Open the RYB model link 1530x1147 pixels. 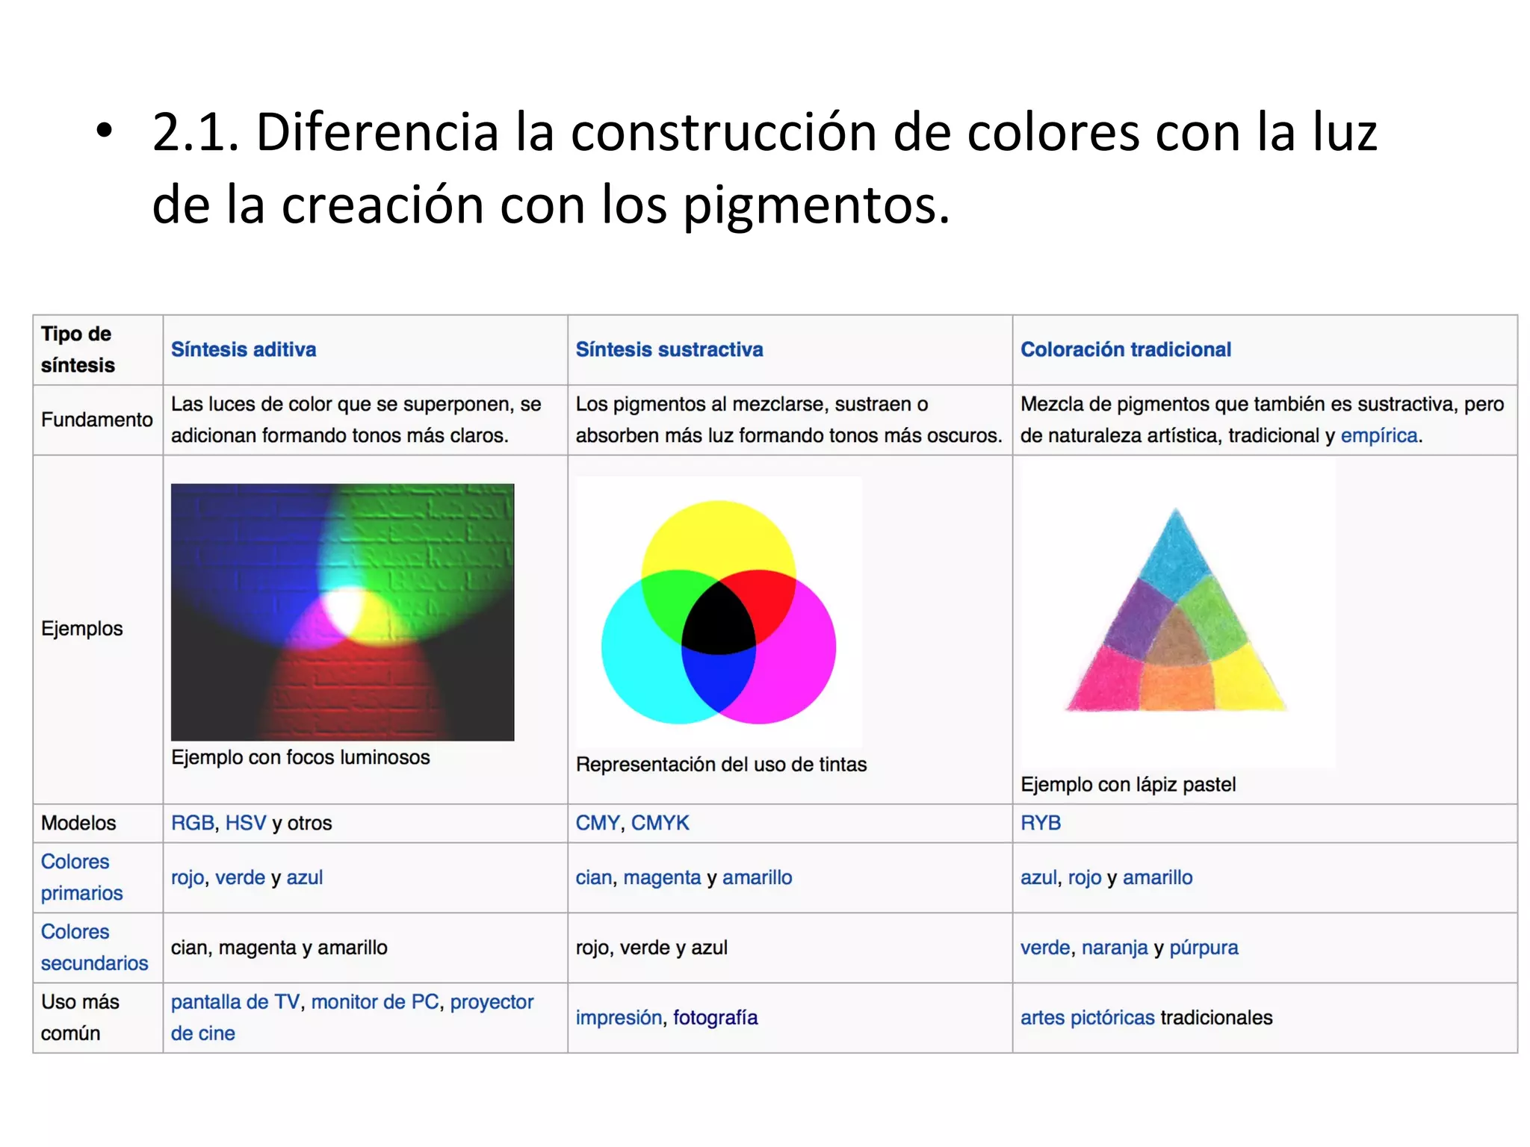[x=1041, y=823]
